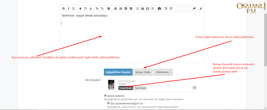
Task: Open the text color droplet tool
Action: (80, 9)
